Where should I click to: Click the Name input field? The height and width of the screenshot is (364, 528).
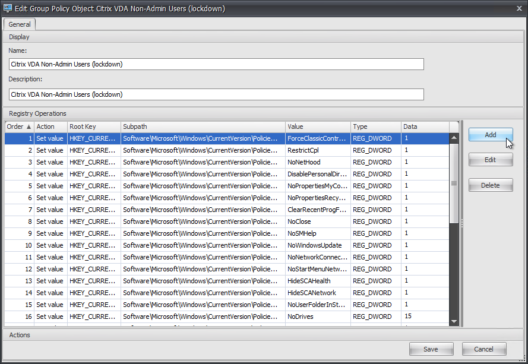coord(216,64)
